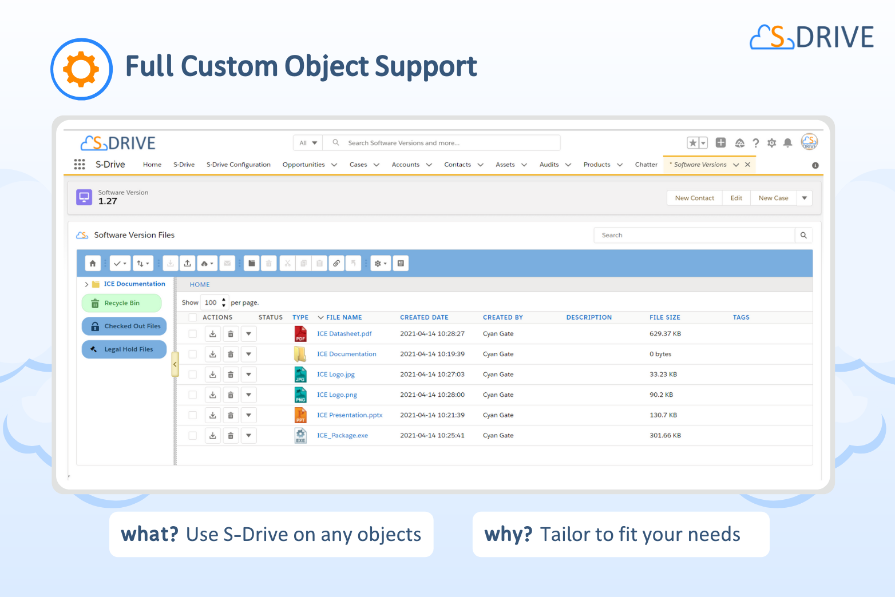
Task: Tick the checkbox beside ICE Datasheet.pdf
Action: 192,333
